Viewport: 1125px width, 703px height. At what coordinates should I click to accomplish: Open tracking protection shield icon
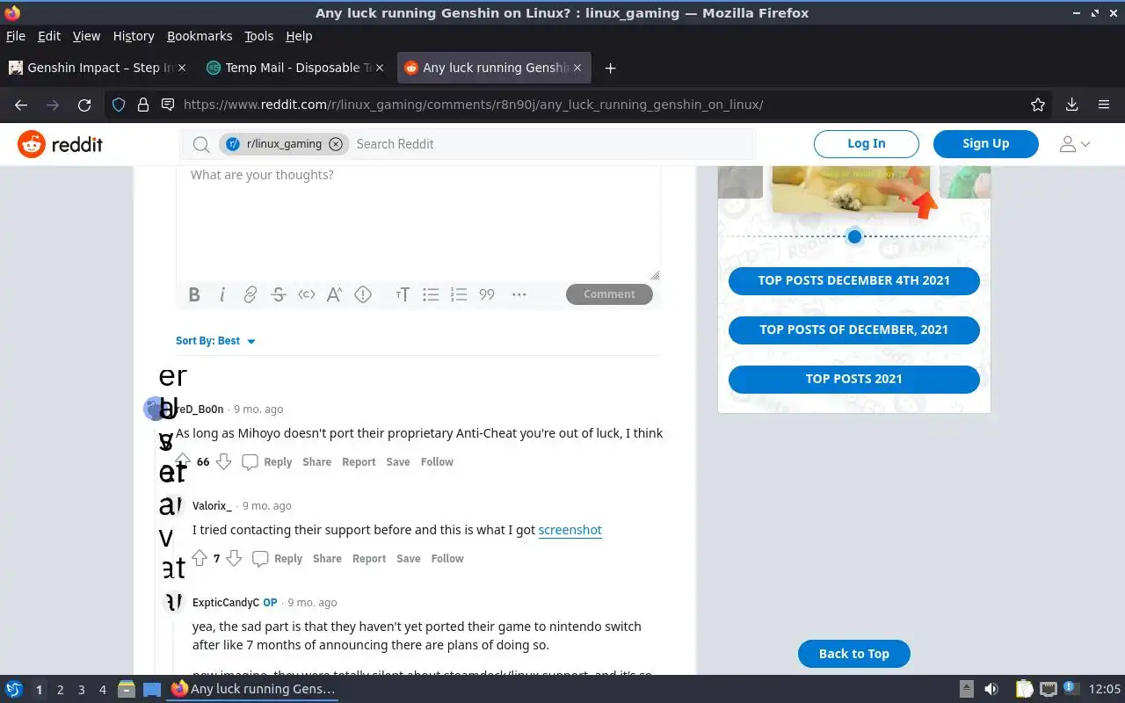point(119,105)
